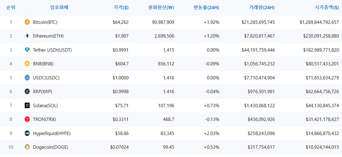Select Bitcoin market cap $1,289,844,792,657

tap(319, 22)
